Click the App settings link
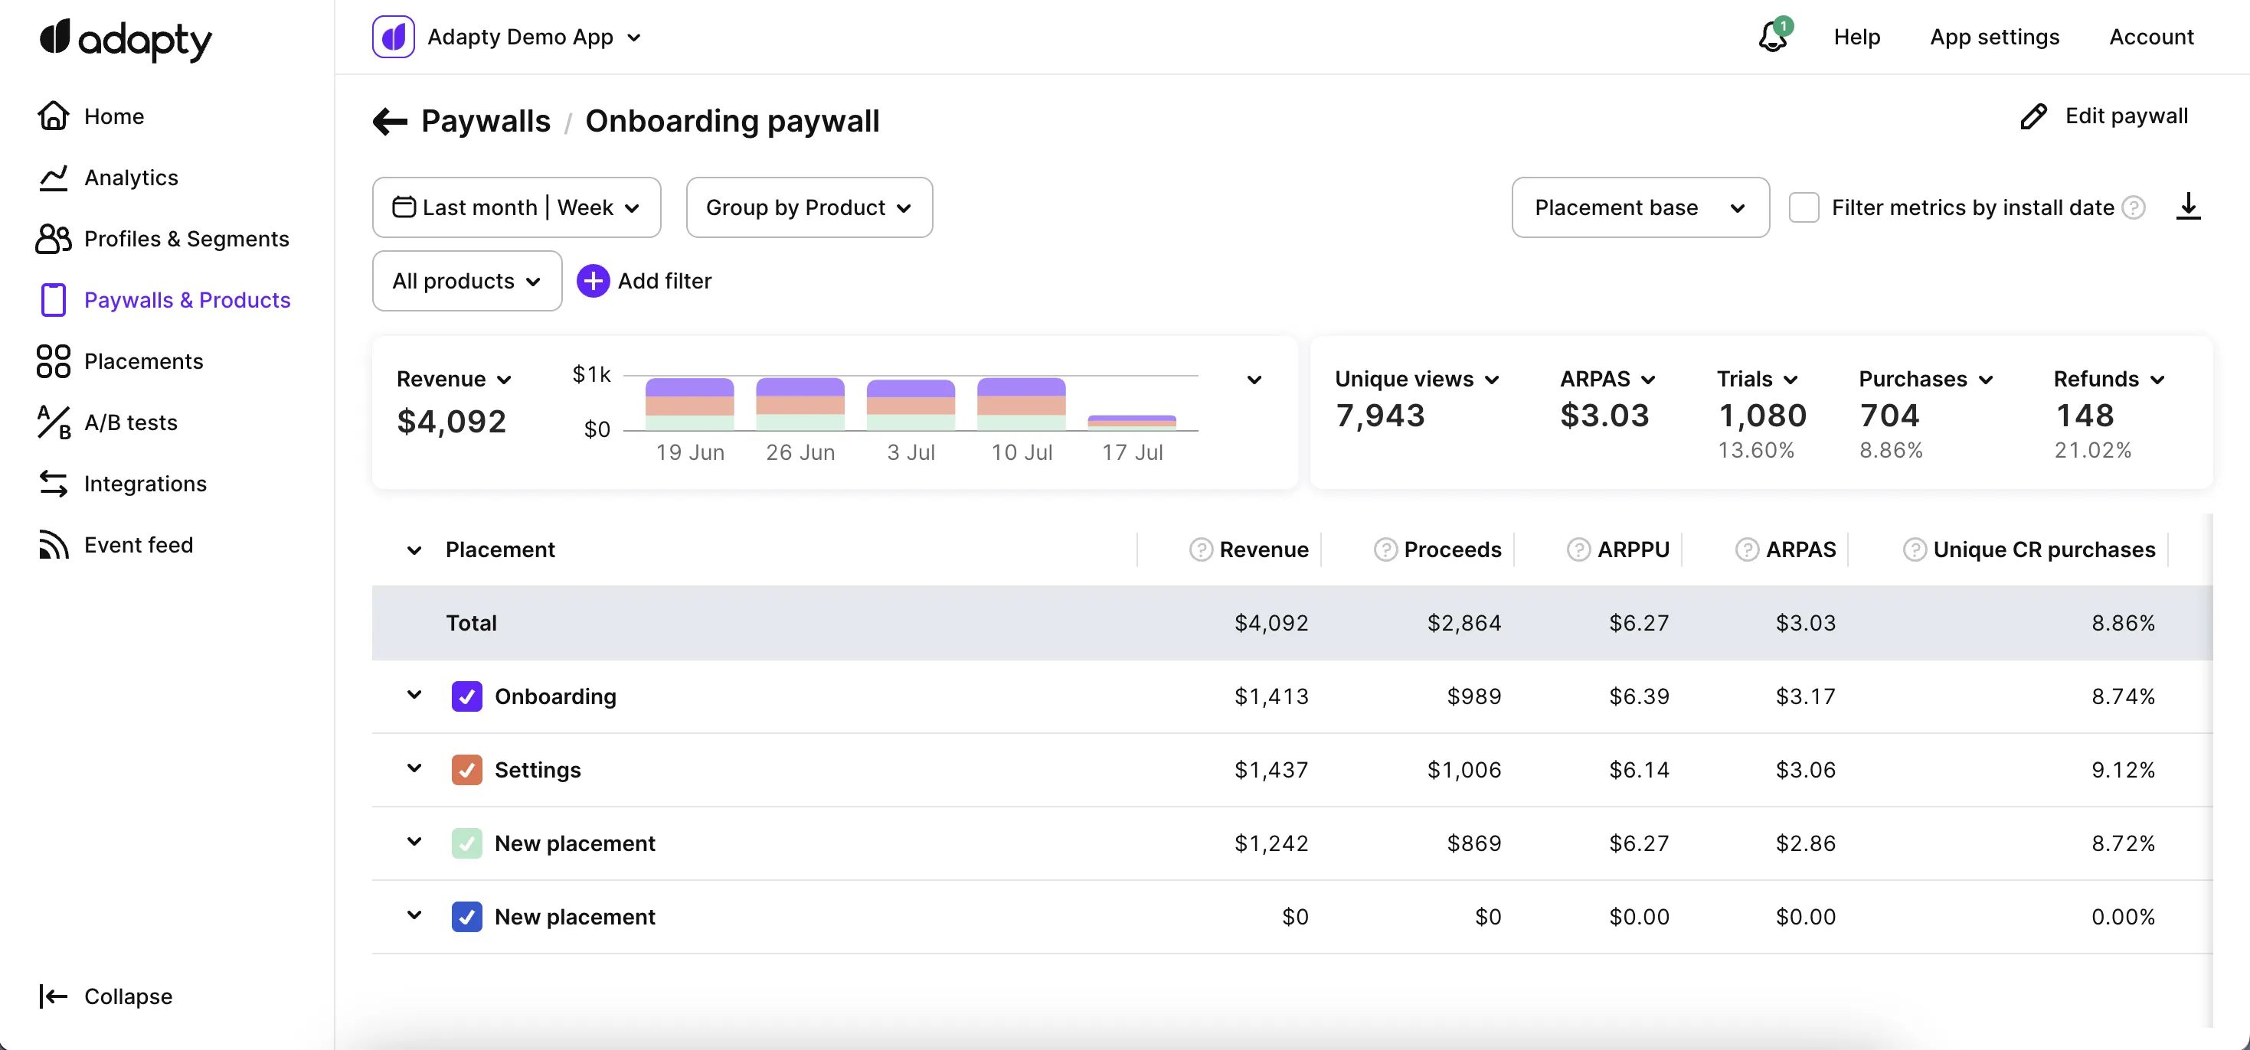Image resolution: width=2250 pixels, height=1050 pixels. pyautogui.click(x=1994, y=37)
